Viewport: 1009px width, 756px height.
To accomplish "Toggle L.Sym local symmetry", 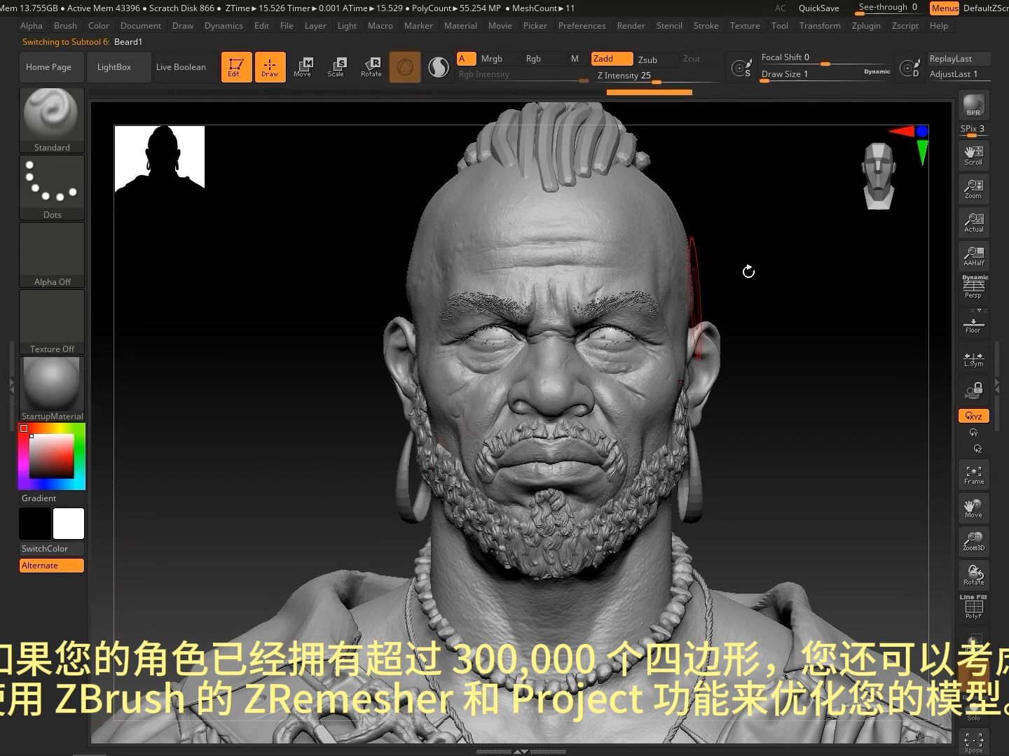I will (973, 357).
